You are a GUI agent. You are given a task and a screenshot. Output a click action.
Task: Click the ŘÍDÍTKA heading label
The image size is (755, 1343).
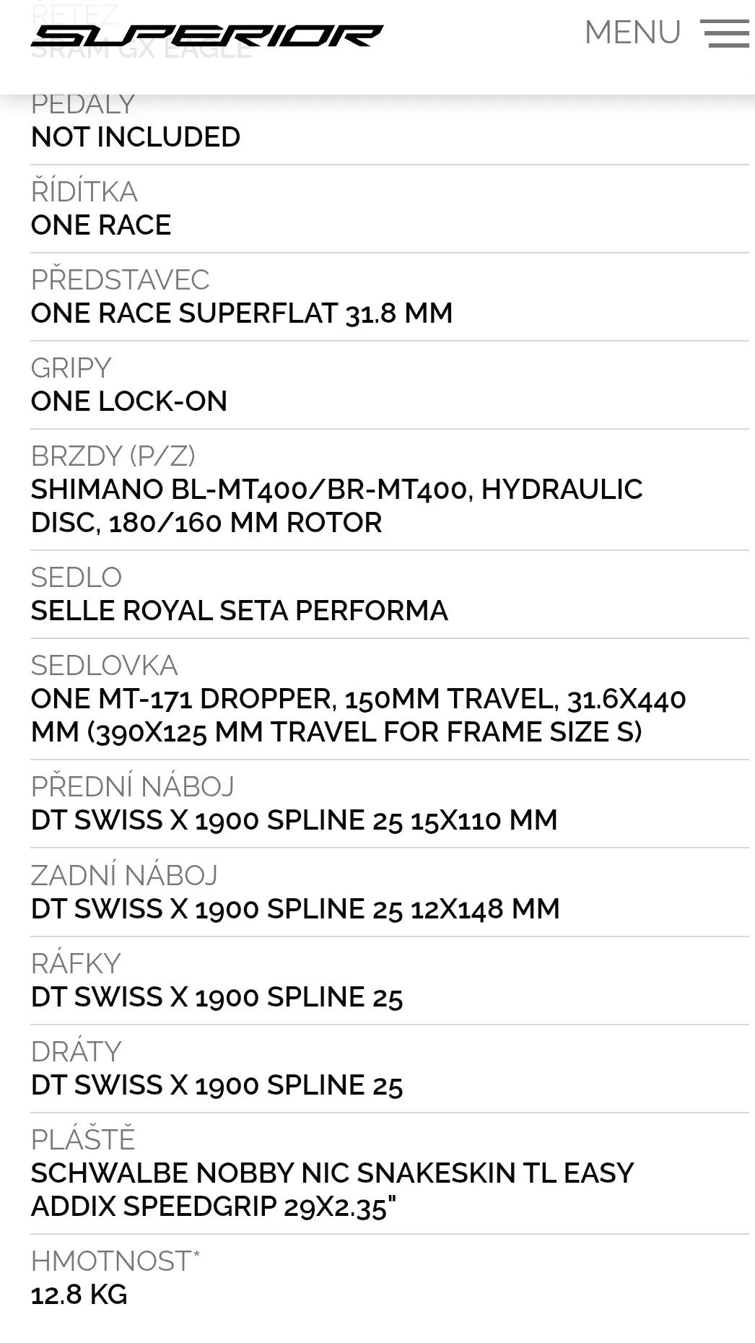coord(84,192)
